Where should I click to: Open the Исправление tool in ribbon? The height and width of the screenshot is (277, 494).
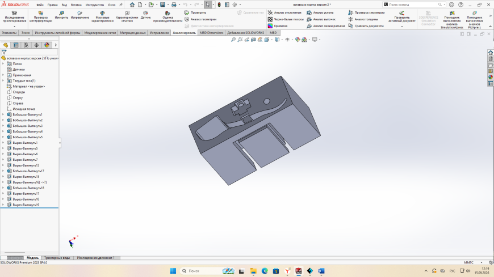coord(79,15)
